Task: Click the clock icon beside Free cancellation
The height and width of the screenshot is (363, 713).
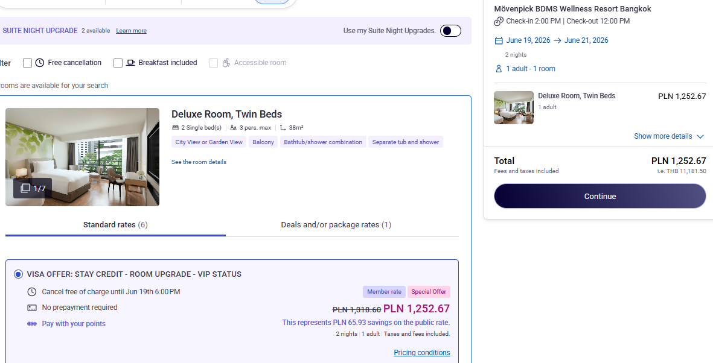Action: [x=40, y=63]
